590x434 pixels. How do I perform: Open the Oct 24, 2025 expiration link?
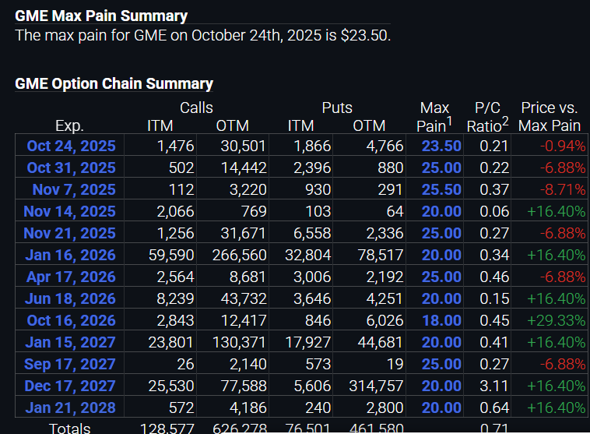click(71, 146)
